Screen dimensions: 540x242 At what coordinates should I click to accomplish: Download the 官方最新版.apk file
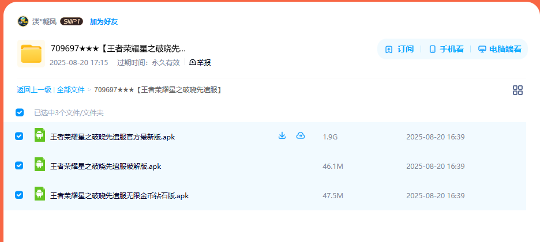[282, 135]
